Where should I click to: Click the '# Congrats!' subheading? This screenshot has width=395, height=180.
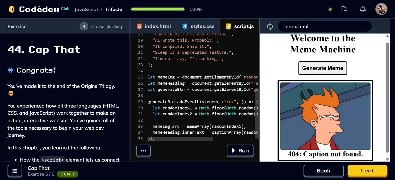click(32, 70)
